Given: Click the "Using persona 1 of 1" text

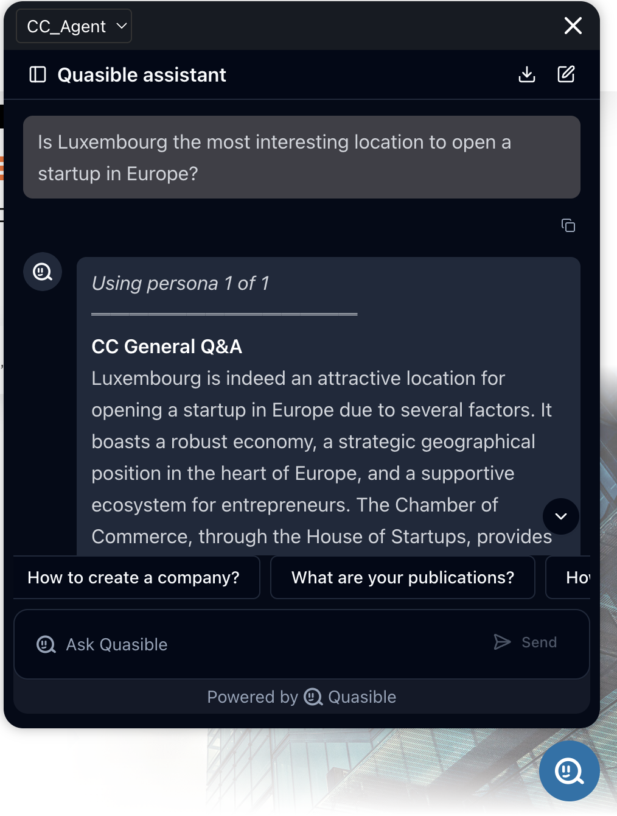Looking at the screenshot, I should [x=180, y=283].
